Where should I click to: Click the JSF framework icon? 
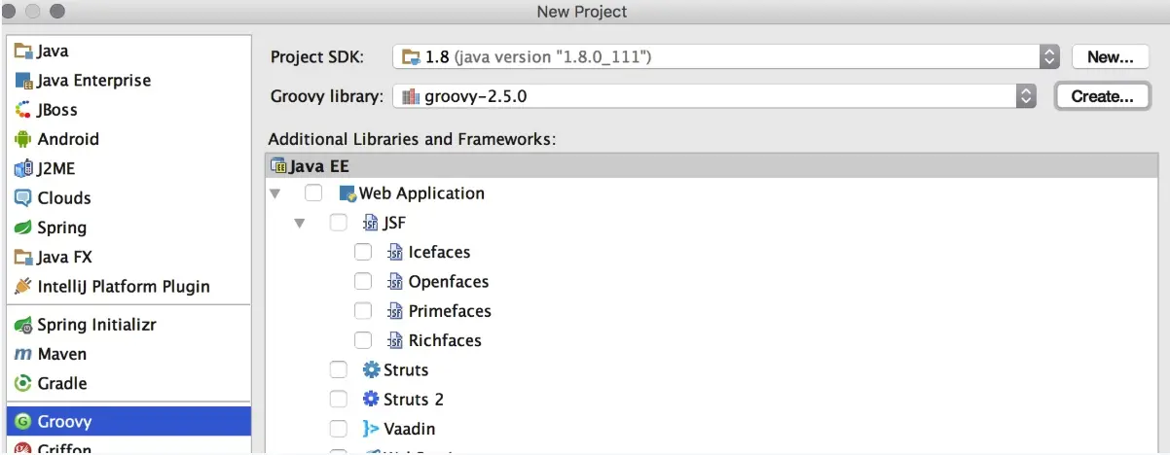point(370,223)
